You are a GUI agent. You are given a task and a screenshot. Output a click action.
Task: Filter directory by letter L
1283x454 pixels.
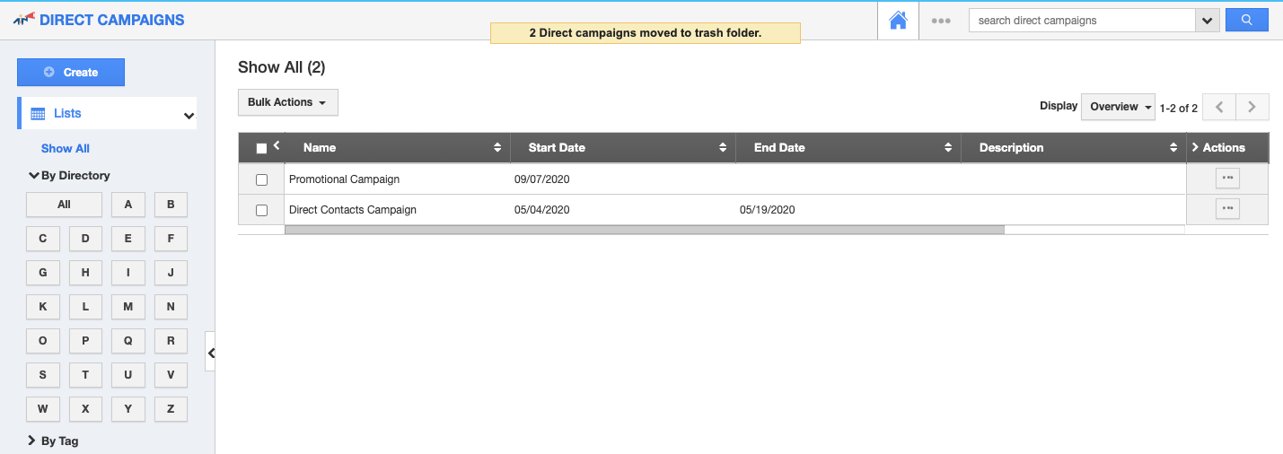coord(85,307)
